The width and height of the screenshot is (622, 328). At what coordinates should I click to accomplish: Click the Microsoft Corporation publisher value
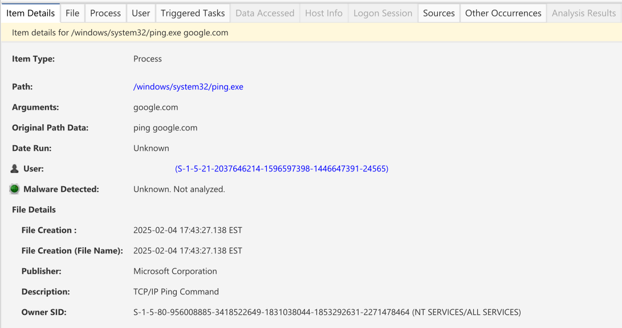click(175, 271)
